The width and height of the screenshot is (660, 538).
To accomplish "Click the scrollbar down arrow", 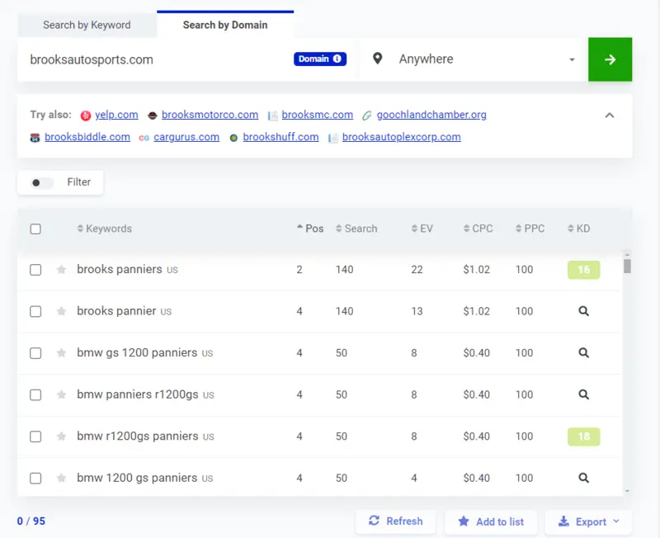I will (x=627, y=491).
